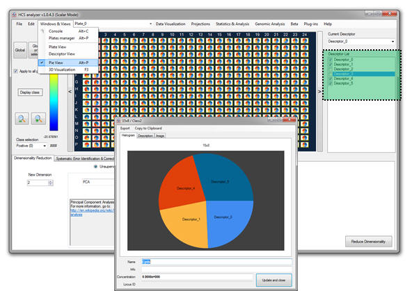Open the Edit menu
Image resolution: width=412 pixels, height=291 pixels.
point(31,24)
